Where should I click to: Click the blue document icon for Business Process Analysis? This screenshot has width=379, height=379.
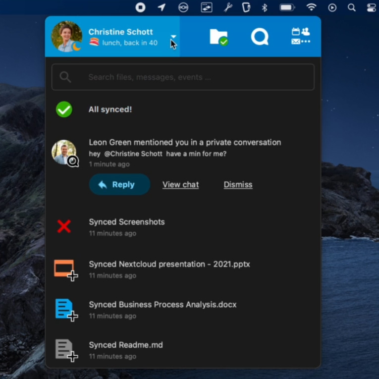(66, 310)
